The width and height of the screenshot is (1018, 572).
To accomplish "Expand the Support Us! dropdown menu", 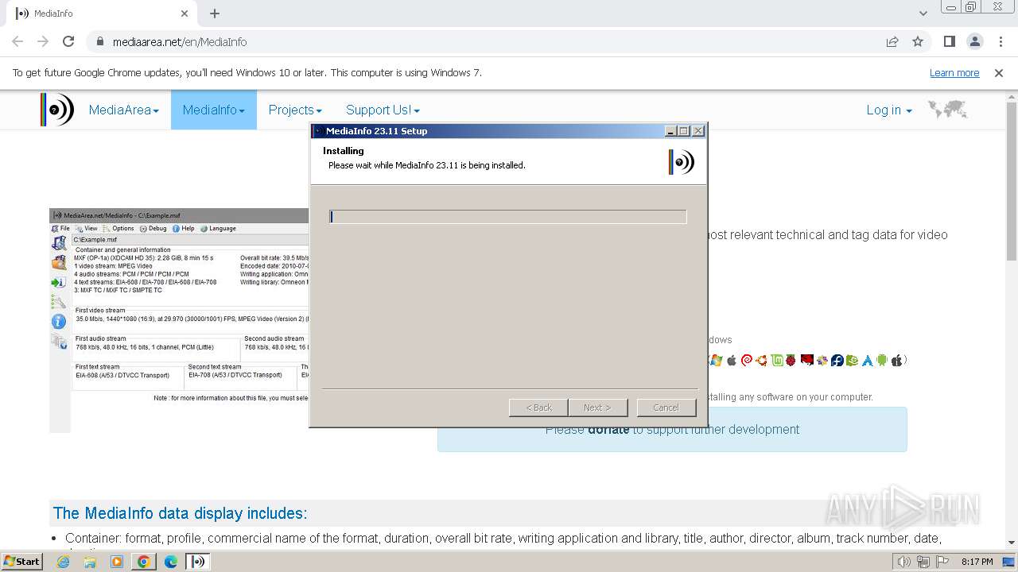I will (x=383, y=110).
